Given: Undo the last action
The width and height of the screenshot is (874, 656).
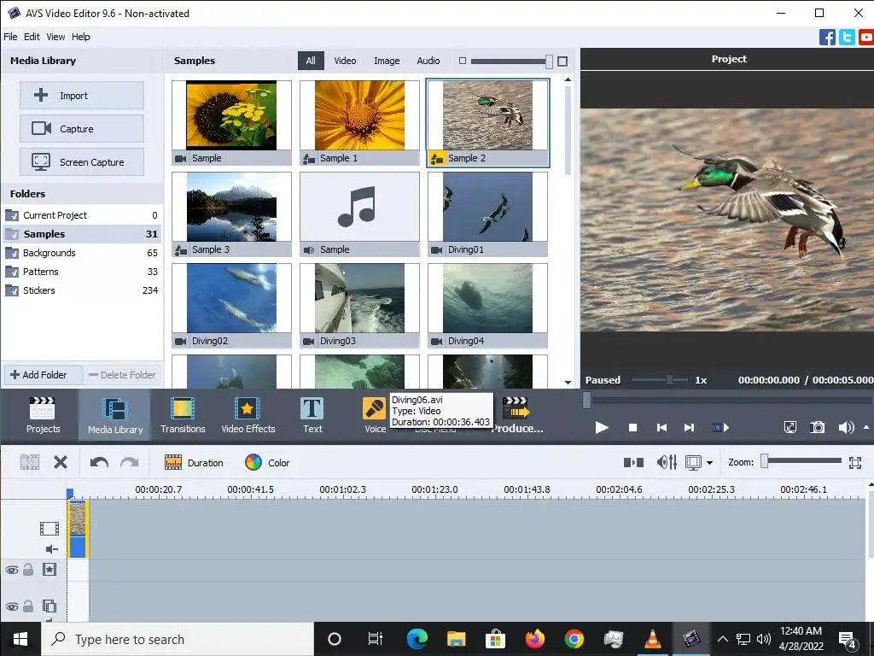Looking at the screenshot, I should click(99, 462).
